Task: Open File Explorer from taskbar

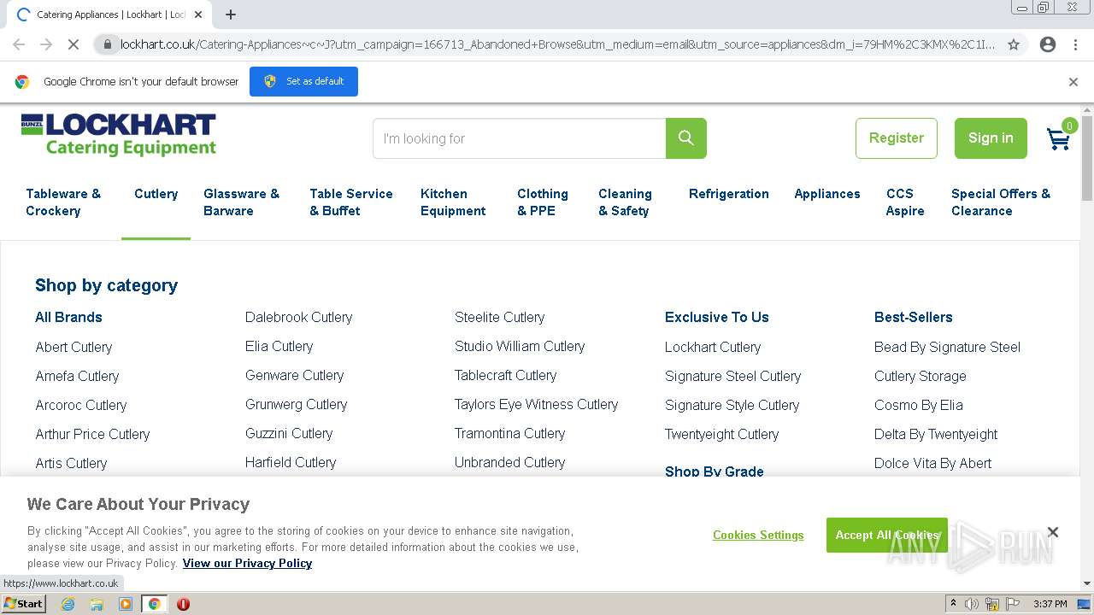Action: pyautogui.click(x=97, y=604)
